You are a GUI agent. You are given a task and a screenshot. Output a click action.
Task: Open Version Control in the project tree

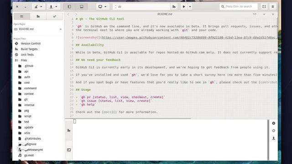click(31, 44)
